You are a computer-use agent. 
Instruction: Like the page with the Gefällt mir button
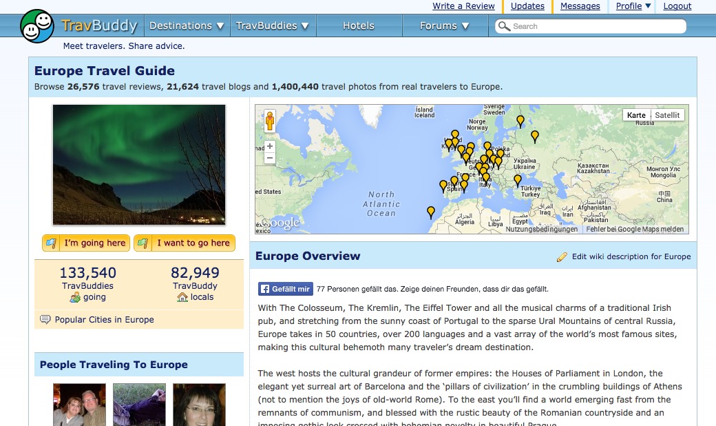[x=285, y=288]
